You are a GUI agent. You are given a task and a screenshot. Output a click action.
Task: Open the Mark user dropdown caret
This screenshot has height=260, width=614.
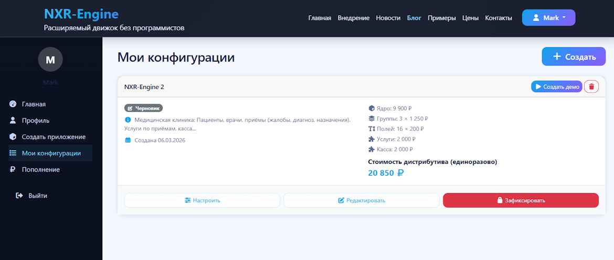[564, 18]
